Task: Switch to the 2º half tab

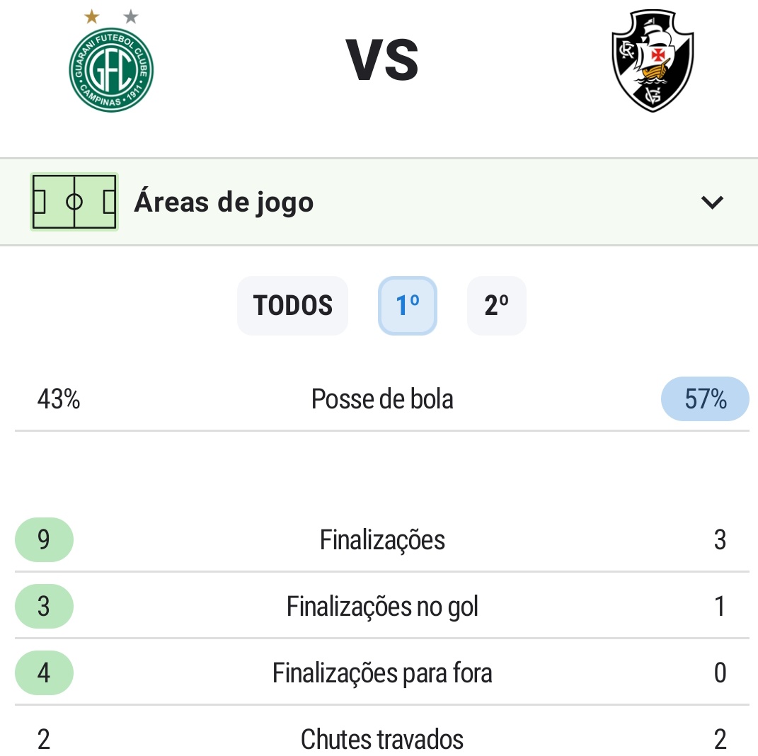Action: click(x=496, y=306)
